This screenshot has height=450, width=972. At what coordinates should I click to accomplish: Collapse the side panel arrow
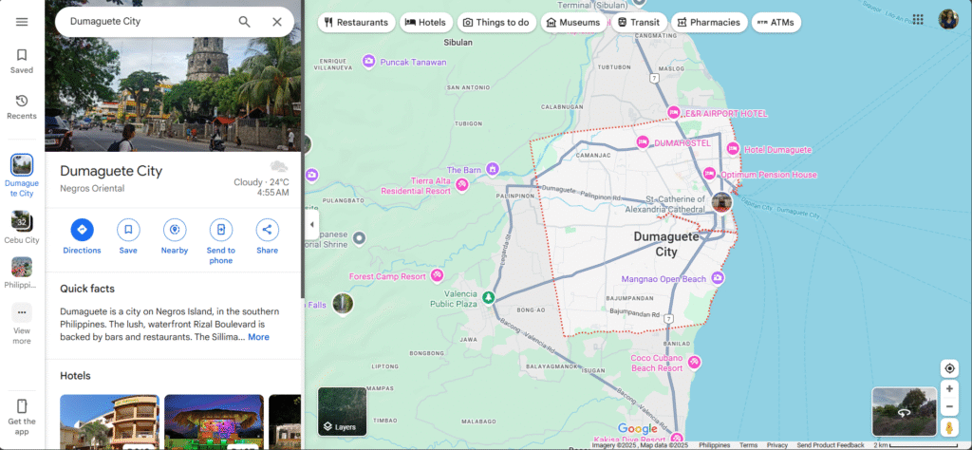tap(311, 224)
